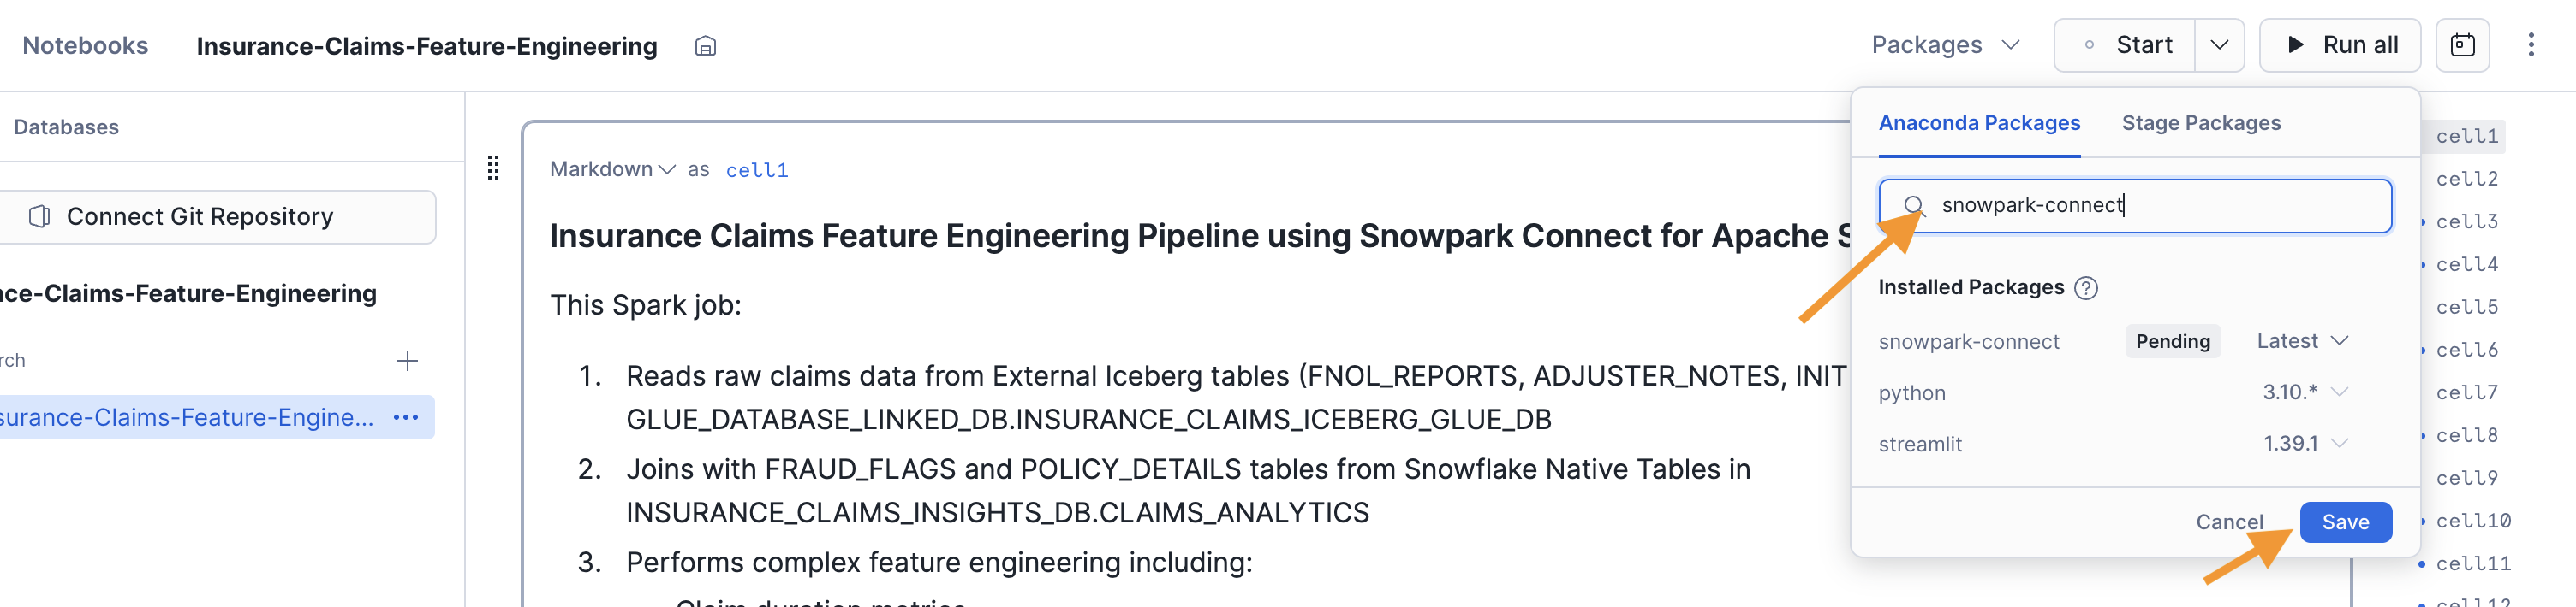Screen dimensions: 2576x607
Task: Open the scheduler calendar icon
Action: (2461, 45)
